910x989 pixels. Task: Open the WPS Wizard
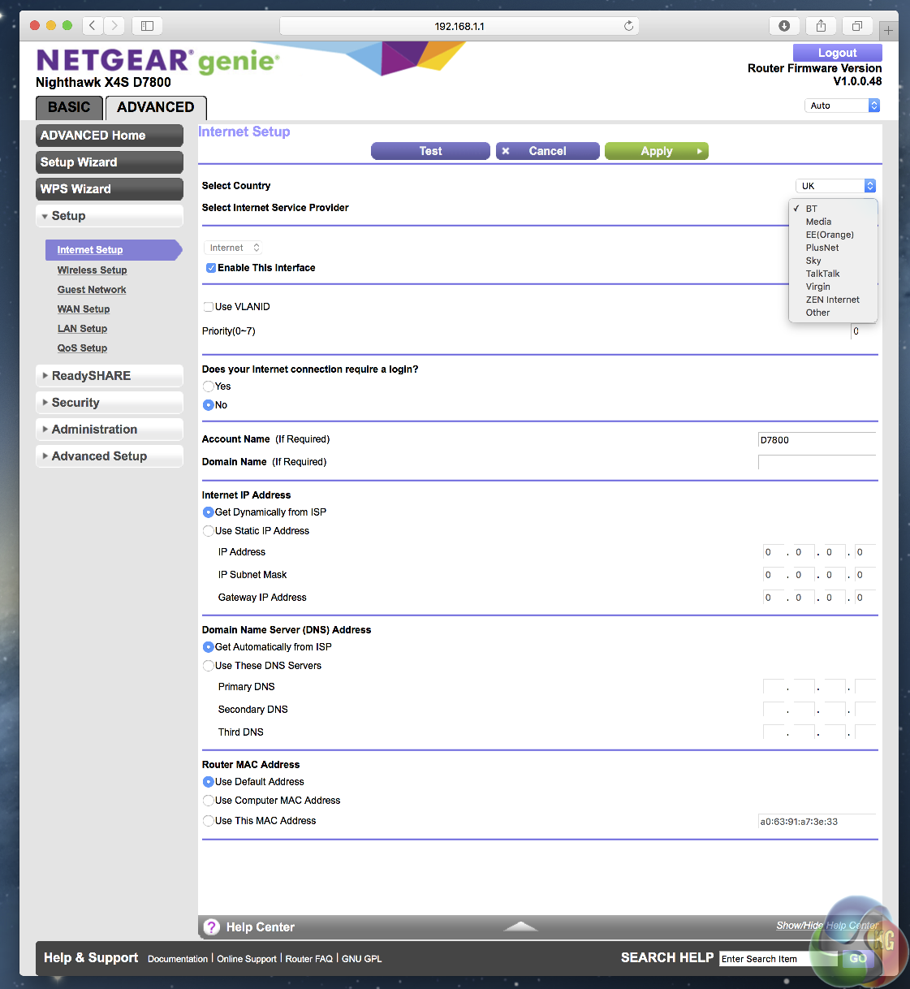[110, 189]
